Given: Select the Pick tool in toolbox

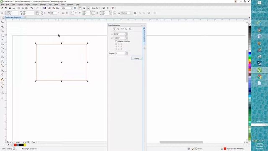Looking at the screenshot, I should pos(2,18).
